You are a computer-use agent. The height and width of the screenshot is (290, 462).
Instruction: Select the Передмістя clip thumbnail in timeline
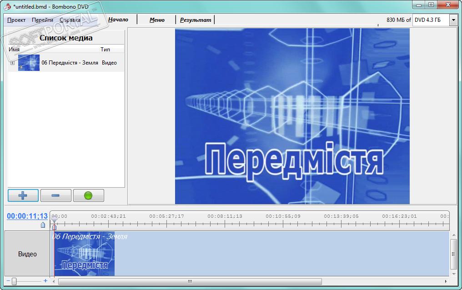pos(85,257)
